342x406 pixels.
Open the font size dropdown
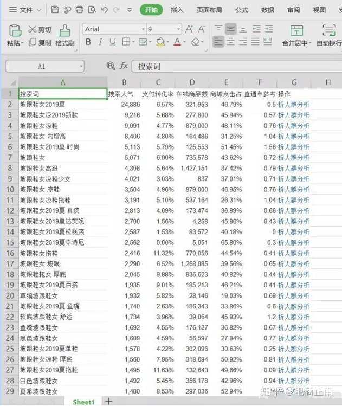point(179,29)
